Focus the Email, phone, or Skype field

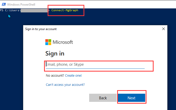click(x=95, y=65)
